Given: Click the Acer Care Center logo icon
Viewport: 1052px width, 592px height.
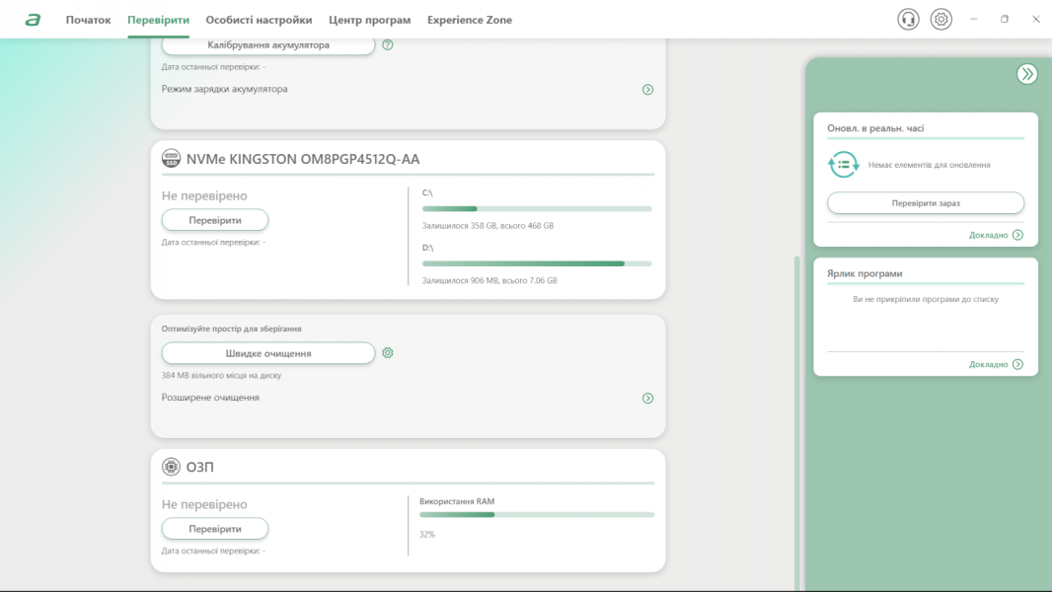Looking at the screenshot, I should [x=33, y=20].
